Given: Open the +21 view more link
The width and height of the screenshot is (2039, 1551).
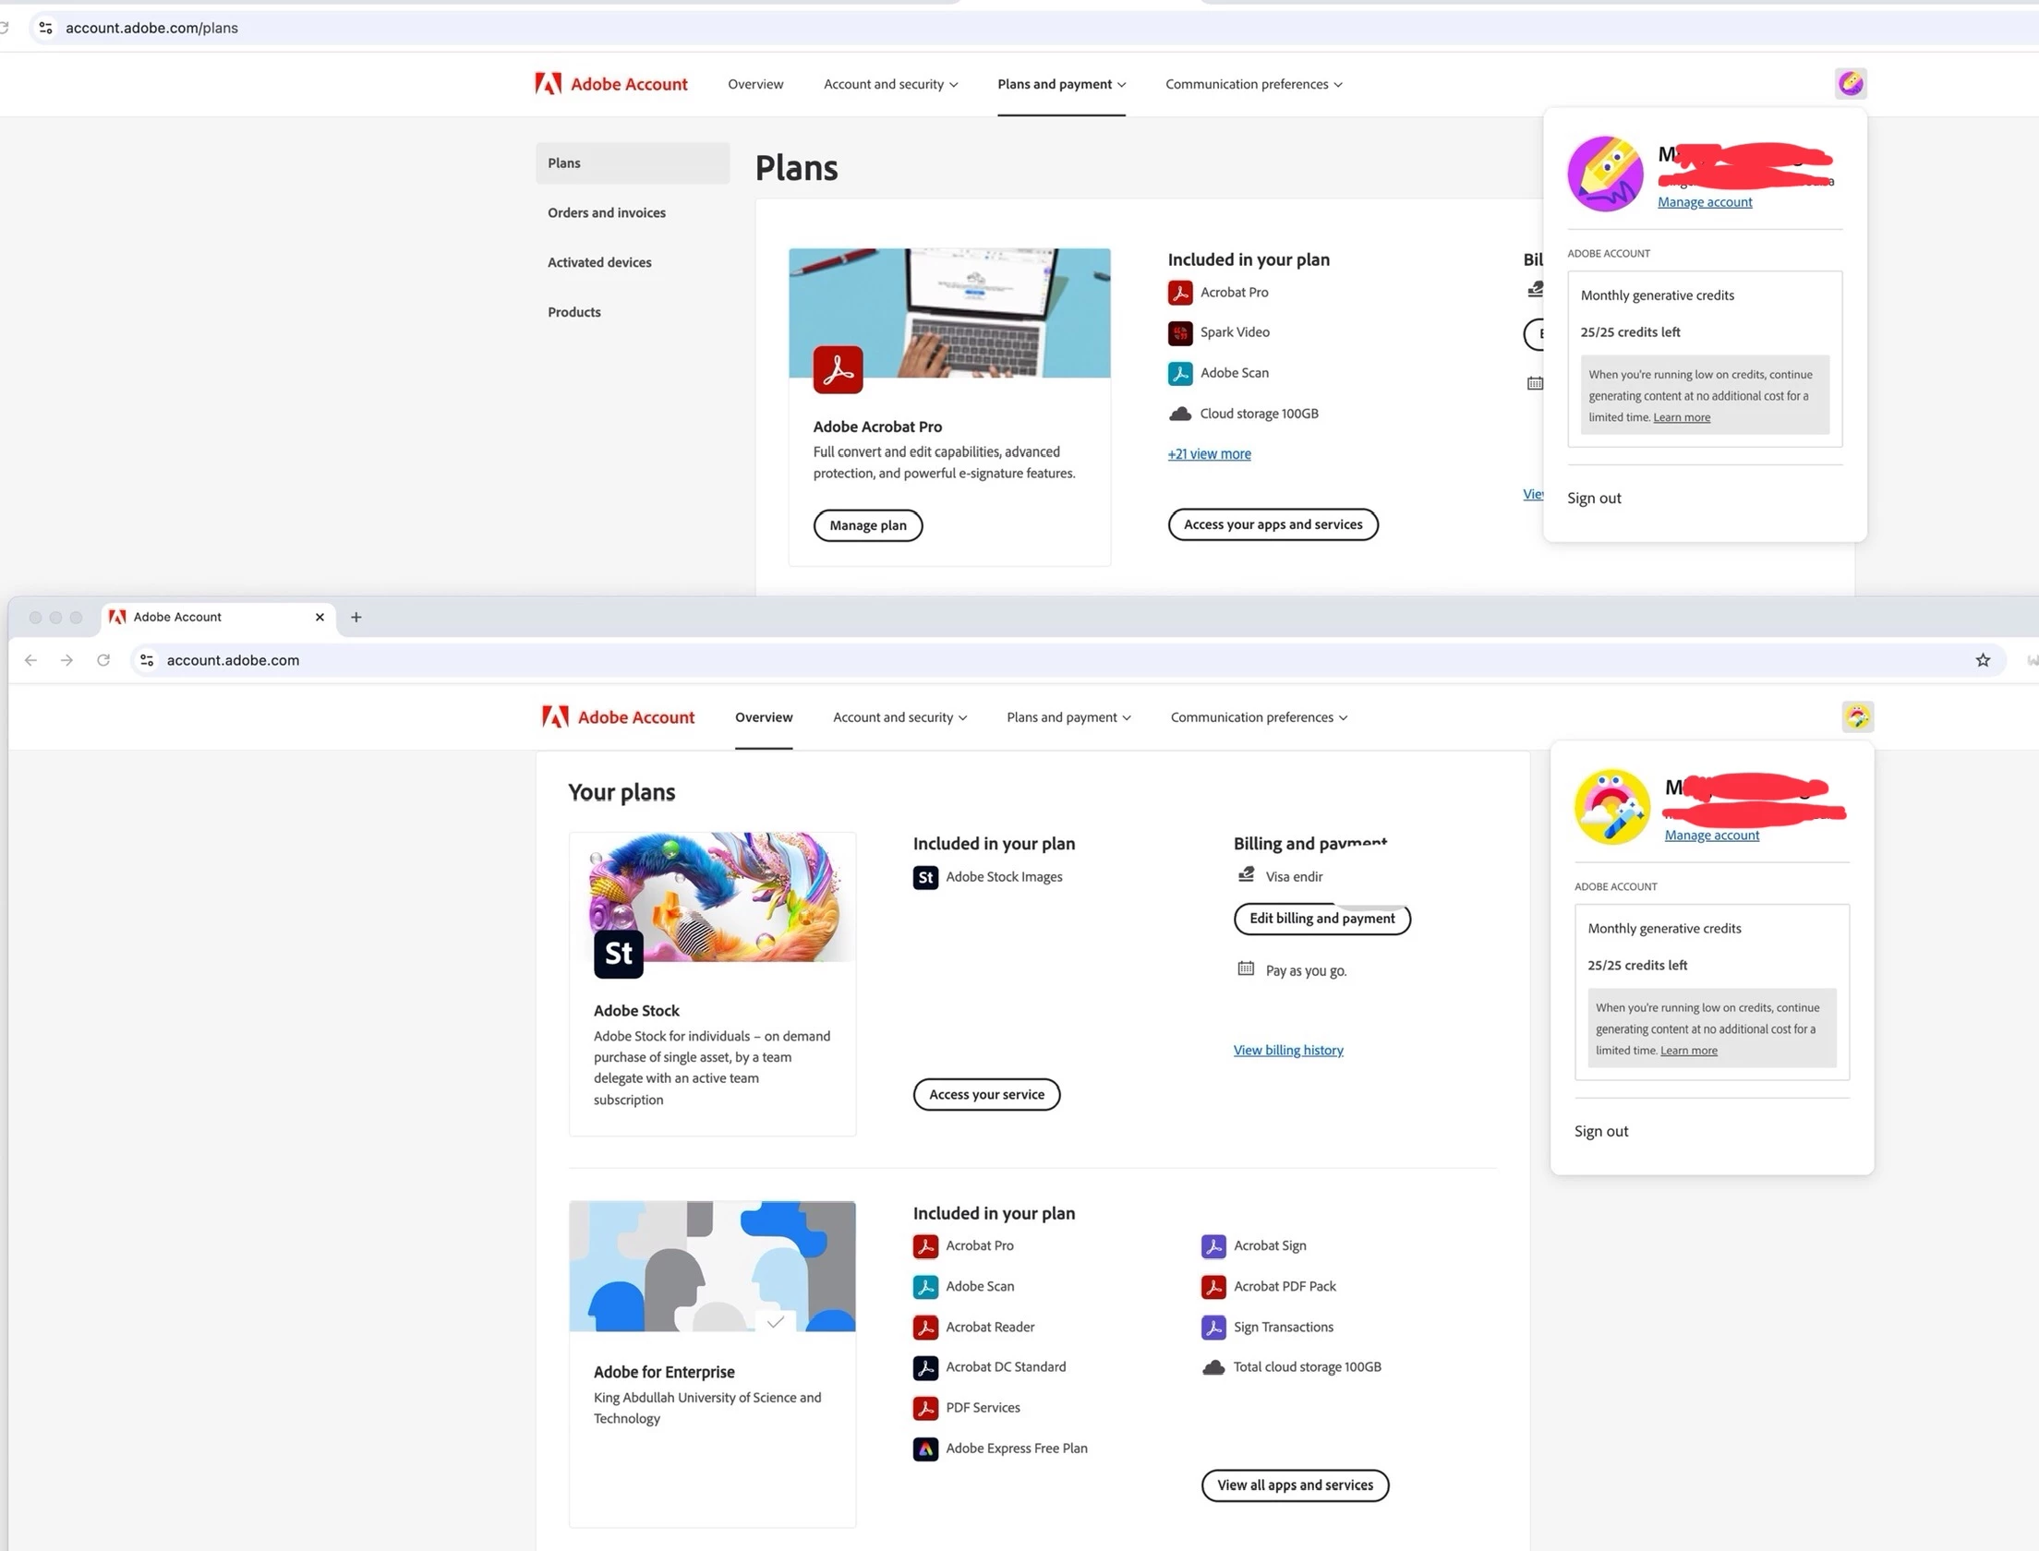Looking at the screenshot, I should 1209,454.
